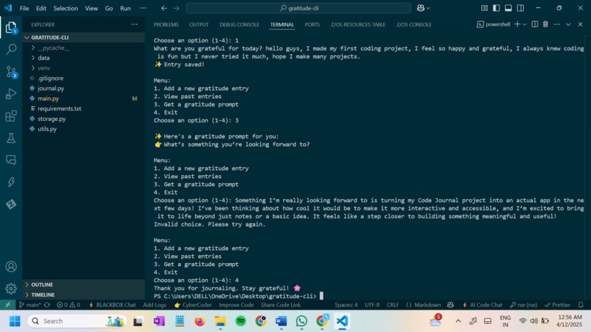Toggle the primary side bar visibility
591x332 pixels.
click(x=496, y=8)
